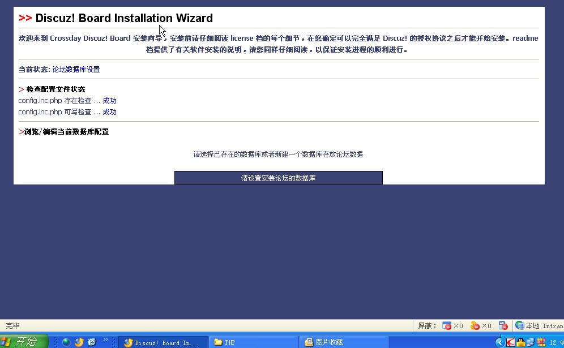This screenshot has width=564, height=348.
Task: Click the system tray clock
Action: (557, 342)
